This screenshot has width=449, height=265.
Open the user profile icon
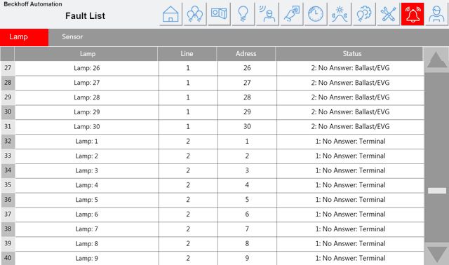point(436,14)
